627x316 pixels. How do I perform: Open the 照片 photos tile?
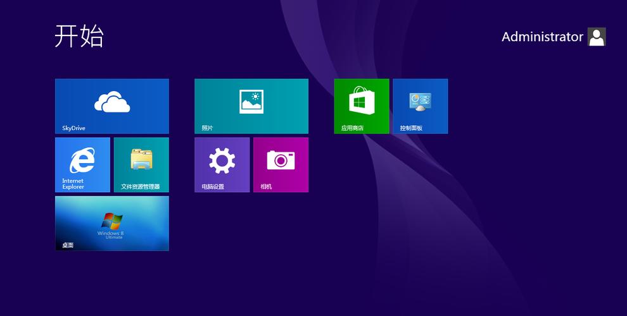point(251,106)
